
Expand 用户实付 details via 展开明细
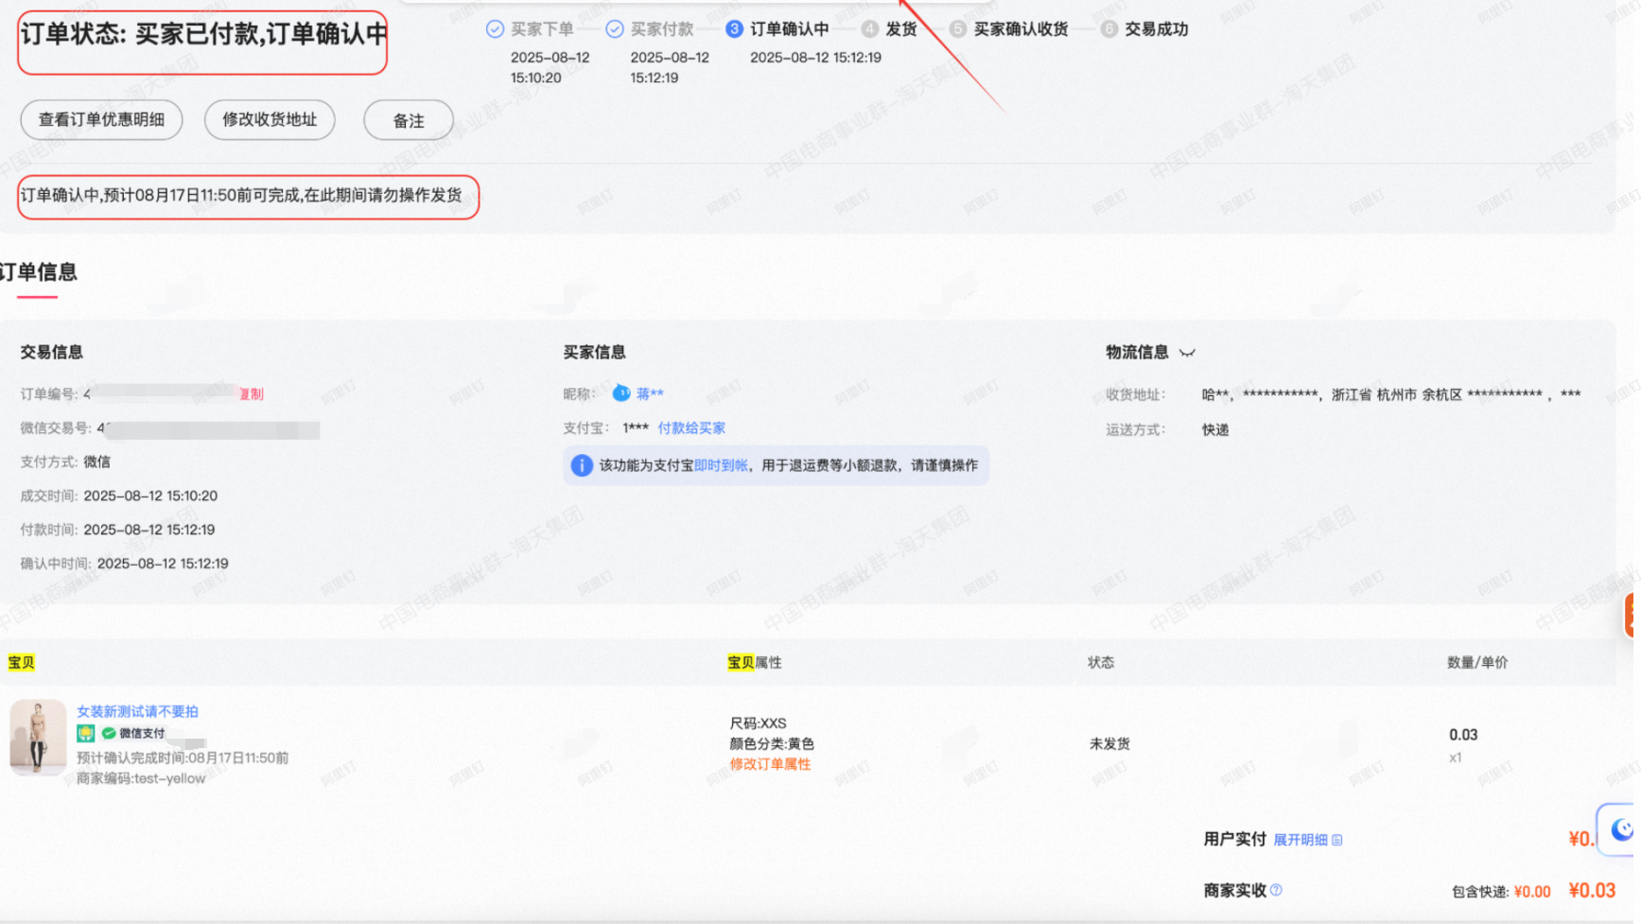pos(1307,840)
